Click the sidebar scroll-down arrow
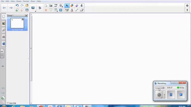Image resolution: width=191 pixels, height=107 pixels. tap(31, 103)
